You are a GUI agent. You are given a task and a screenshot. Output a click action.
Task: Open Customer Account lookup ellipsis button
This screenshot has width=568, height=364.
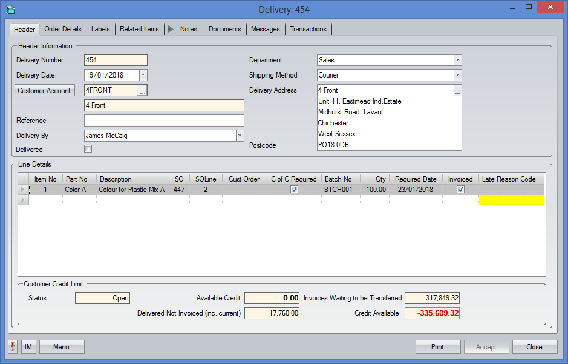point(142,91)
